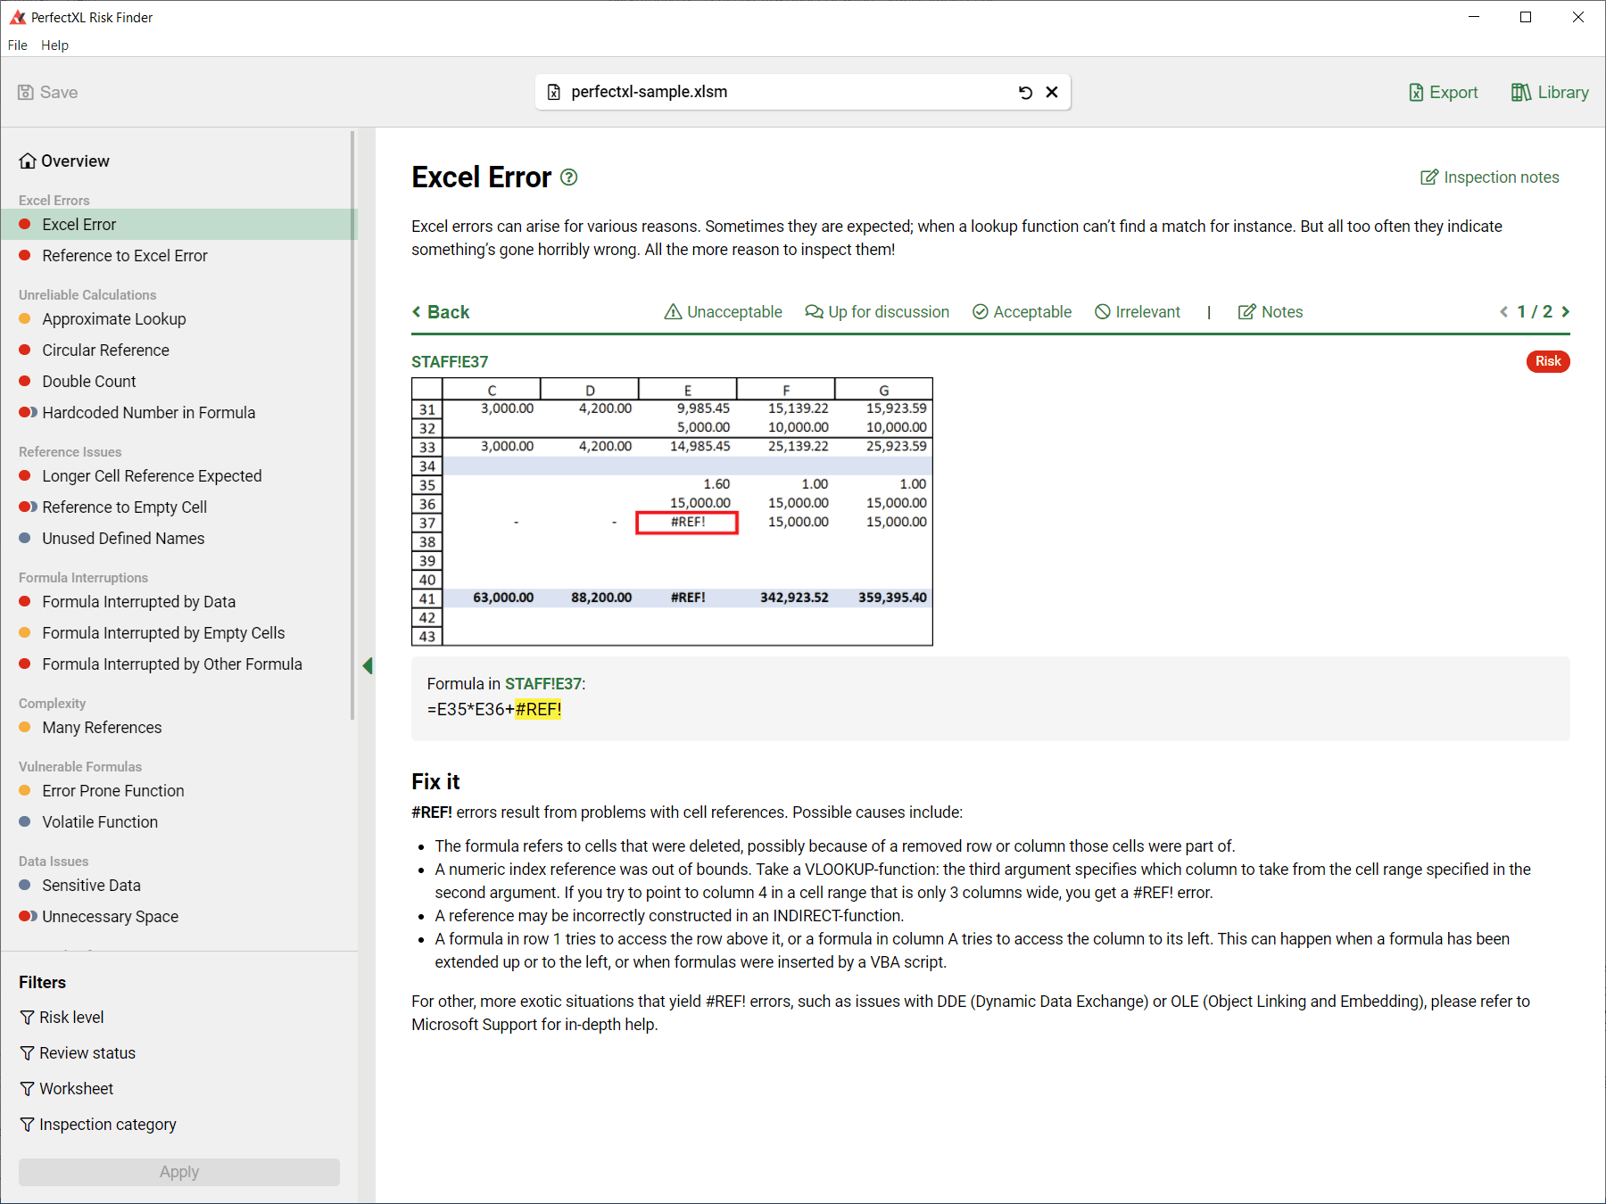Open Notes for this risk
1606x1204 pixels.
coord(1271,312)
